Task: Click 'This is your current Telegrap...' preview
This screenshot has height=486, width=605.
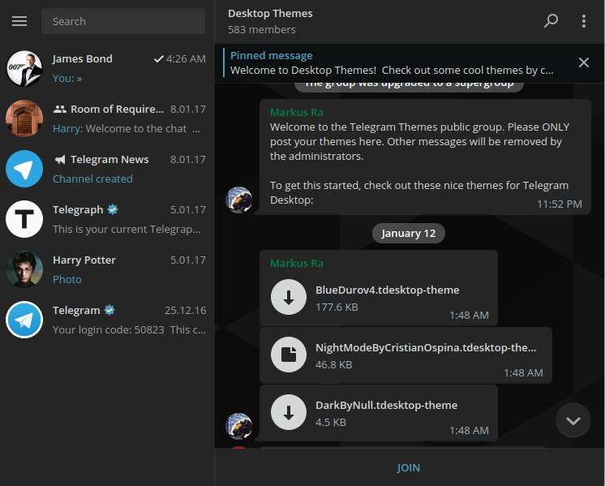Action: [x=127, y=230]
